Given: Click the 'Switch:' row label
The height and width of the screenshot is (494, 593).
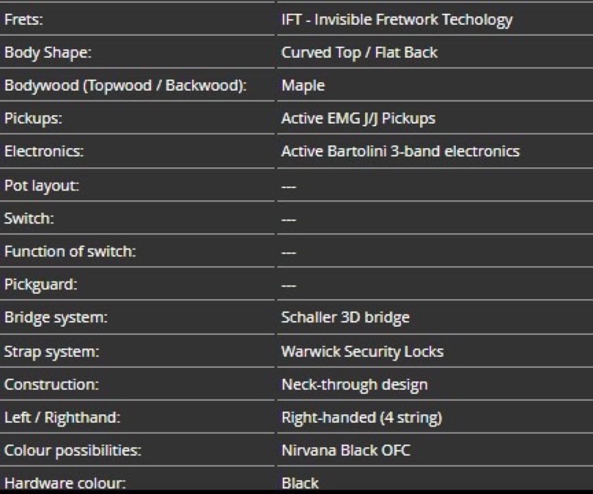Looking at the screenshot, I should point(29,218).
